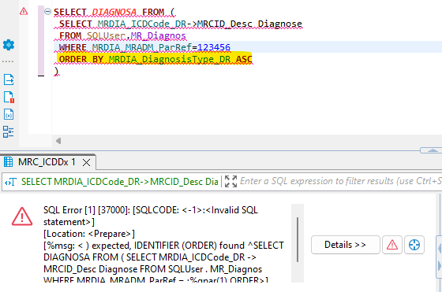This screenshot has height=292, width=442.
Task: Click the large red warning triangle icon
Action: point(22,216)
